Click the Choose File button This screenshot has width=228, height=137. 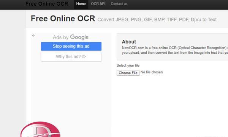click(128, 73)
